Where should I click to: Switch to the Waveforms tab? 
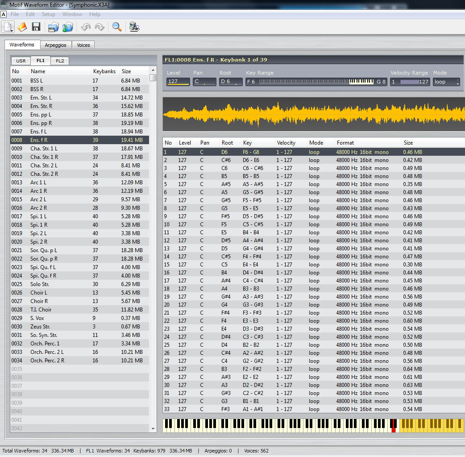click(x=22, y=45)
